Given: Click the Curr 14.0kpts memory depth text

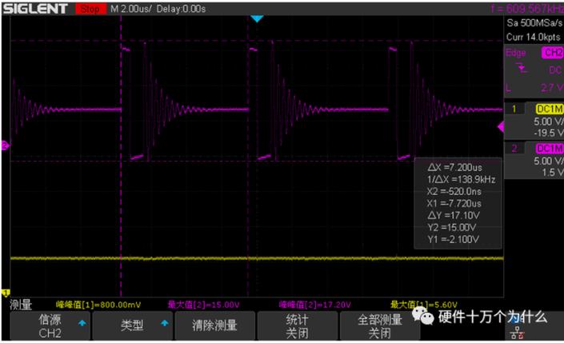Looking at the screenshot, I should [534, 37].
